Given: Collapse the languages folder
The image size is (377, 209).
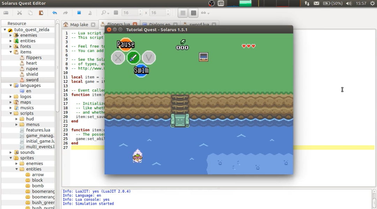Looking at the screenshot, I should (x=10, y=86).
